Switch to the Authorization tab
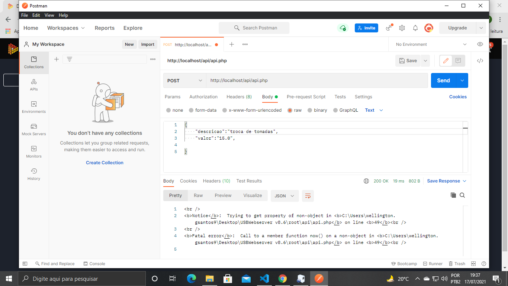 click(x=203, y=97)
